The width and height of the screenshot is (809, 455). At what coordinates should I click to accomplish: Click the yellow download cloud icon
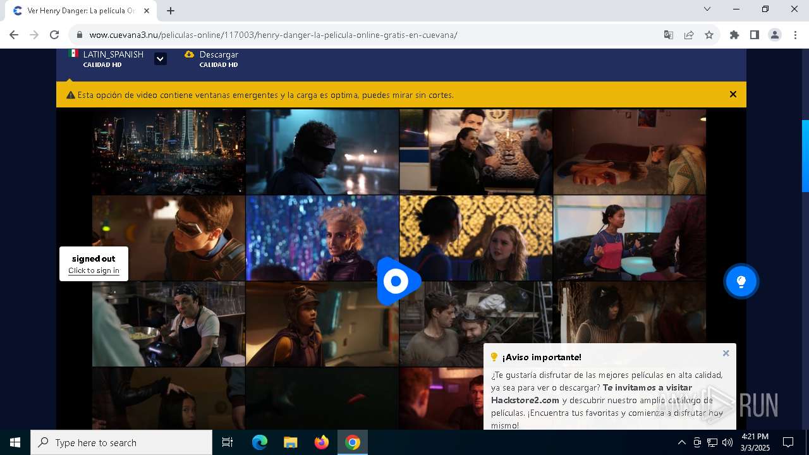189,54
